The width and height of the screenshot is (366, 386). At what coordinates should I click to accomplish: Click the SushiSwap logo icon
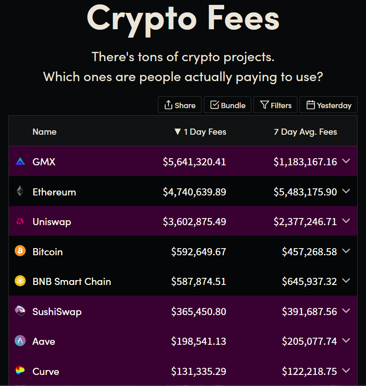click(x=20, y=311)
